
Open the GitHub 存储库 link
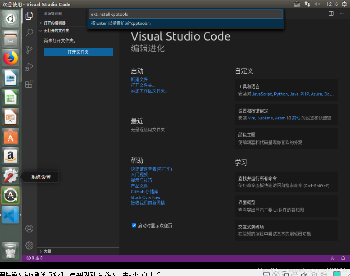(x=144, y=192)
